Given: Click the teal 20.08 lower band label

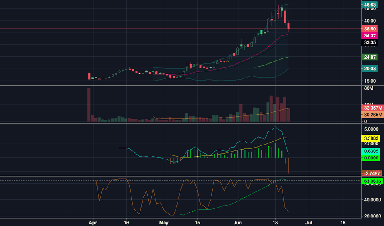Looking at the screenshot, I should pyautogui.click(x=370, y=69).
